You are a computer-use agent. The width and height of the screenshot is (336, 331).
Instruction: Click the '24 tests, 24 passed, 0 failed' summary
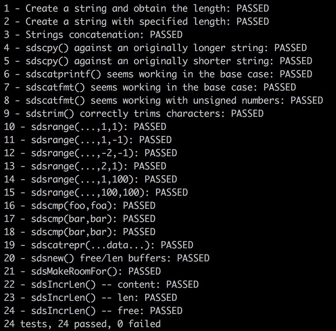tap(82, 324)
